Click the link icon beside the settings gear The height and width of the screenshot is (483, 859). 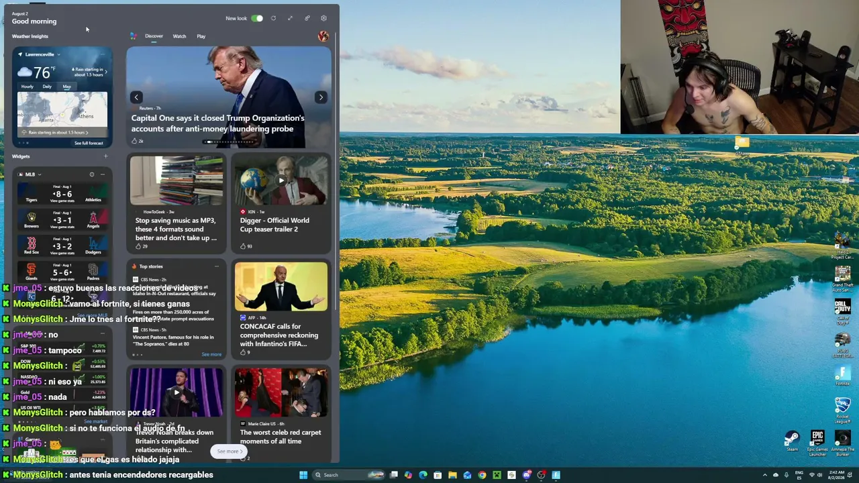(x=307, y=18)
